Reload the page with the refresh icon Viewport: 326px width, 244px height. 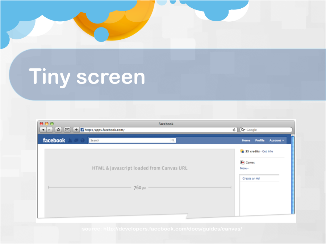[x=234, y=130]
